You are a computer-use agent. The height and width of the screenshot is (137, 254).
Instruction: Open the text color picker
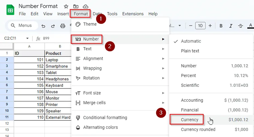250,26
